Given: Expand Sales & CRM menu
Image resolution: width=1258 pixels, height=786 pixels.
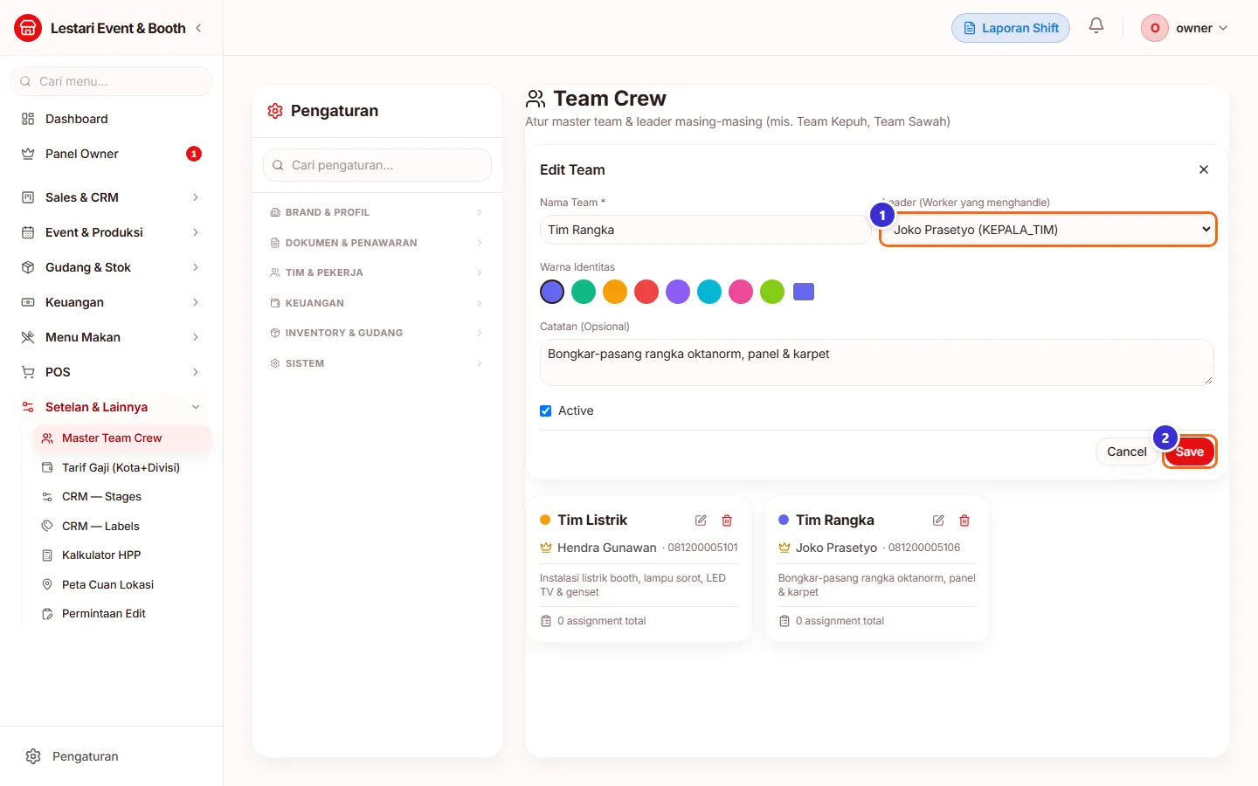Looking at the screenshot, I should [112, 197].
